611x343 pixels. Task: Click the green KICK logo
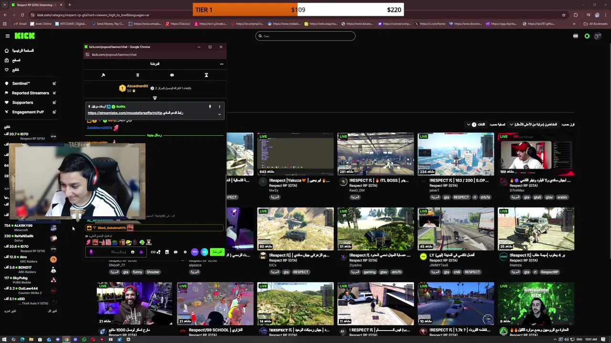(x=25, y=36)
